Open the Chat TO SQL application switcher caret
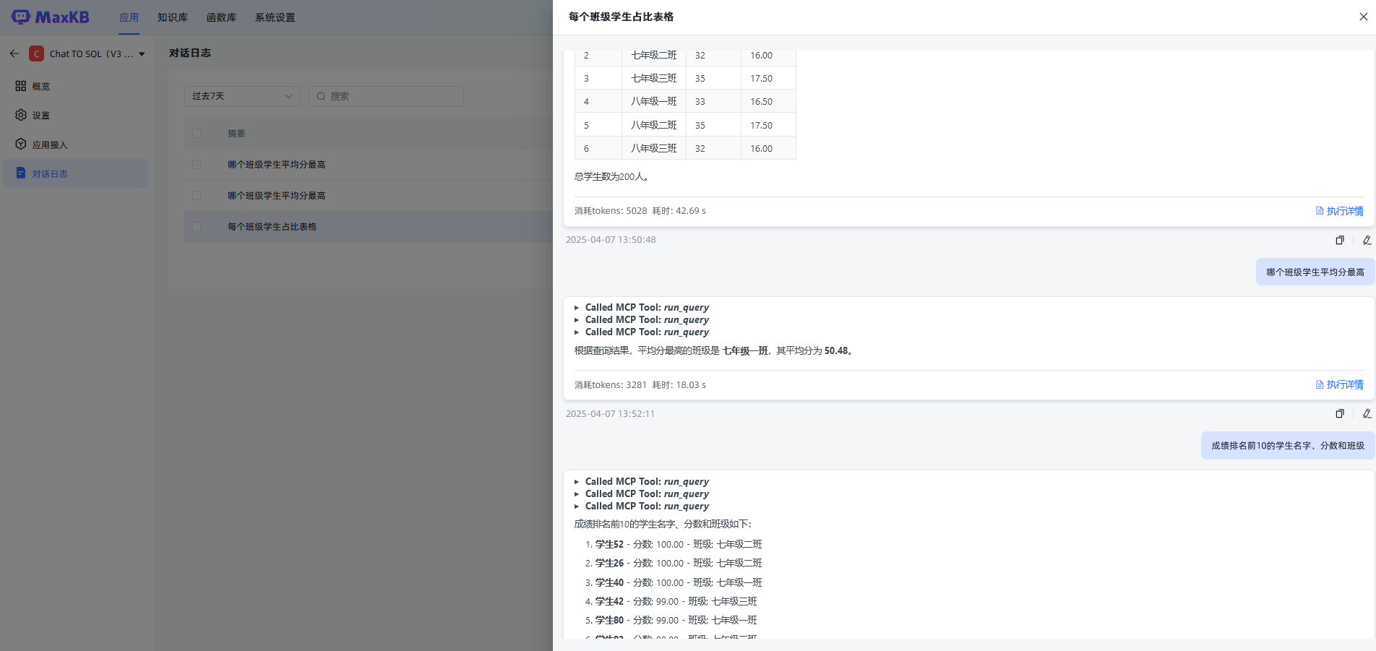This screenshot has height=651, width=1376. coord(142,54)
